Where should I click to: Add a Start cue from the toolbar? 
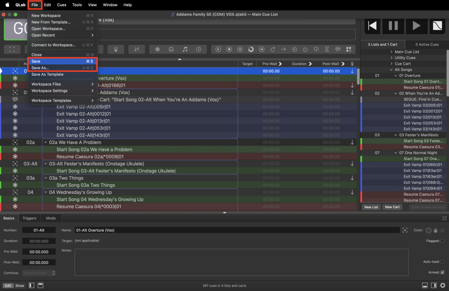(x=218, y=49)
